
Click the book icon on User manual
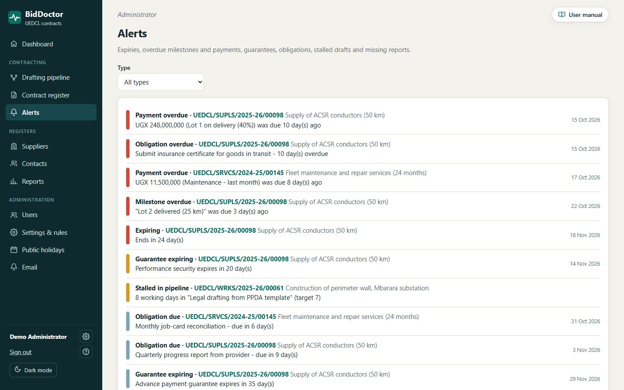(562, 14)
